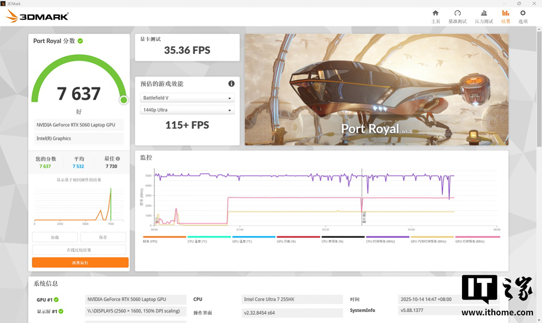The image size is (542, 323).
Task: Click the Port Royal preview image
Action: 376,90
